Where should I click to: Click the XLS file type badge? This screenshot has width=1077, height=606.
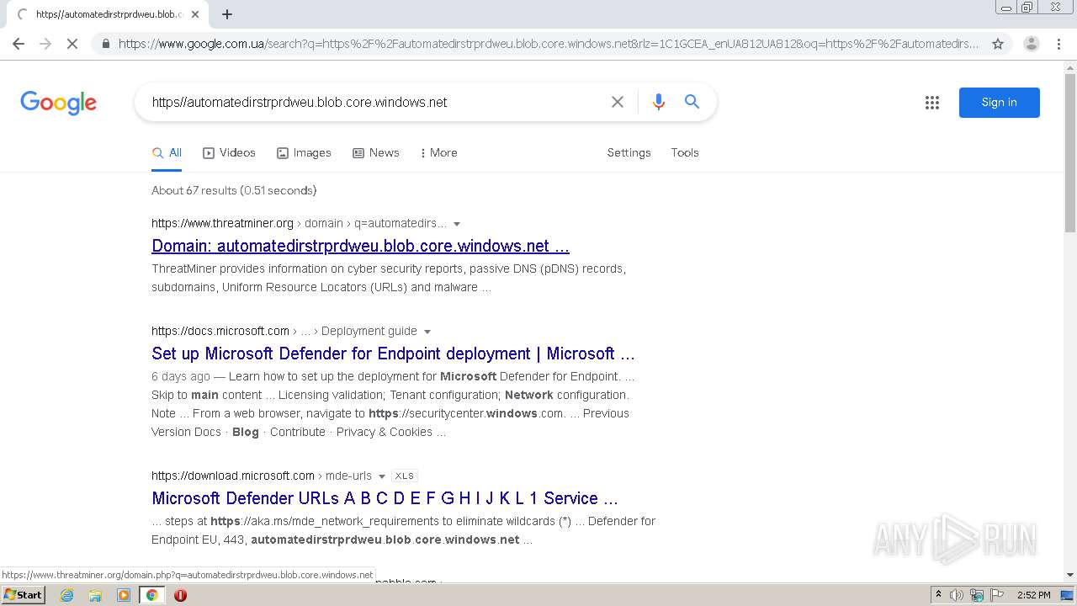coord(405,476)
